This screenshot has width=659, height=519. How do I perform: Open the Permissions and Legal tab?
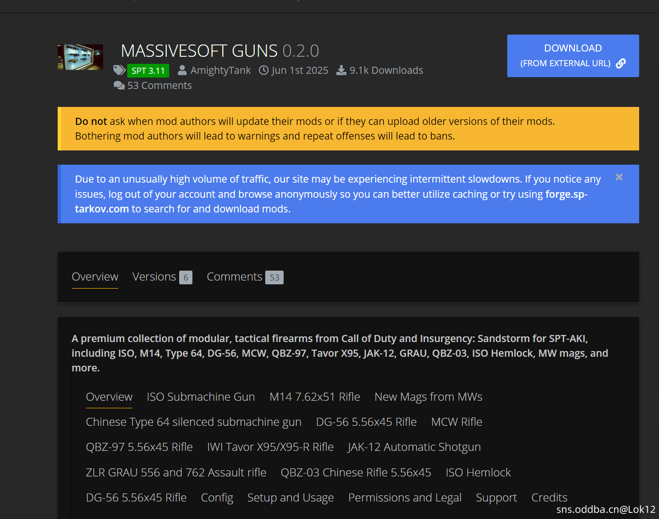pos(405,498)
